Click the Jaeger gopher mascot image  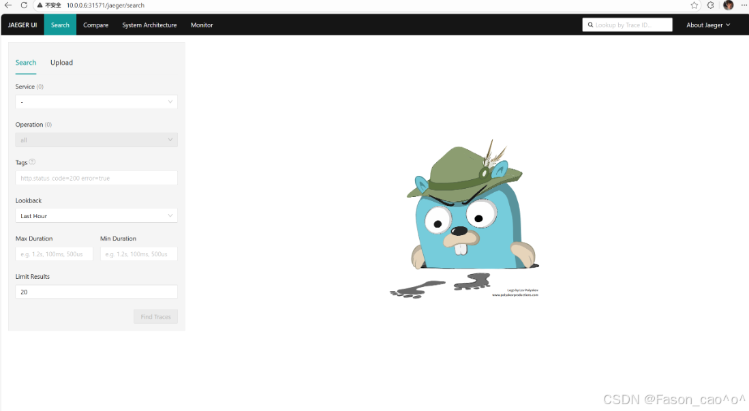pyautogui.click(x=464, y=219)
